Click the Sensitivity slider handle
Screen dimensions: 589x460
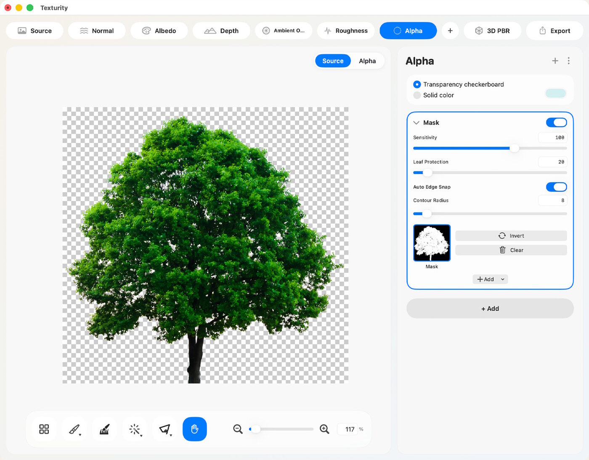coord(515,148)
